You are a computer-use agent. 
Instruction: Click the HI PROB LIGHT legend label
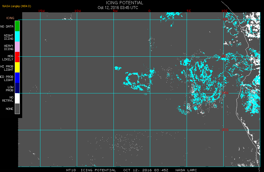pos(7,68)
